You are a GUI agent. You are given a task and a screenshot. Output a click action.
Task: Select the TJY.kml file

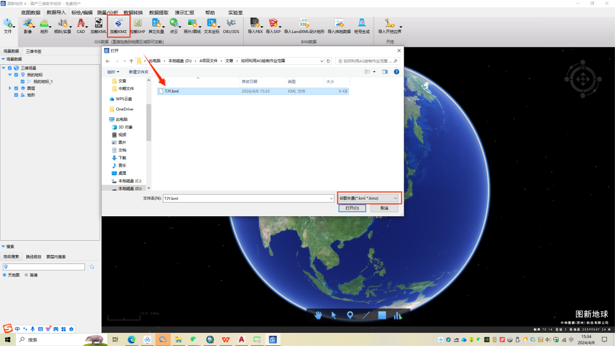(x=253, y=91)
